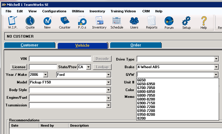Collapse the GVW dropdown arrow

click(216, 75)
